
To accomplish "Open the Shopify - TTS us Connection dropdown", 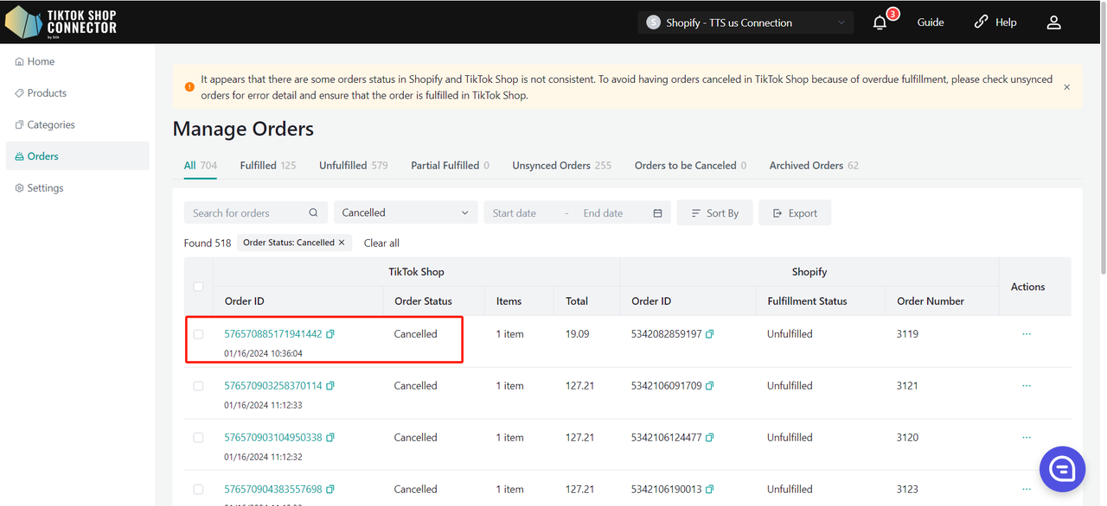I will 745,22.
